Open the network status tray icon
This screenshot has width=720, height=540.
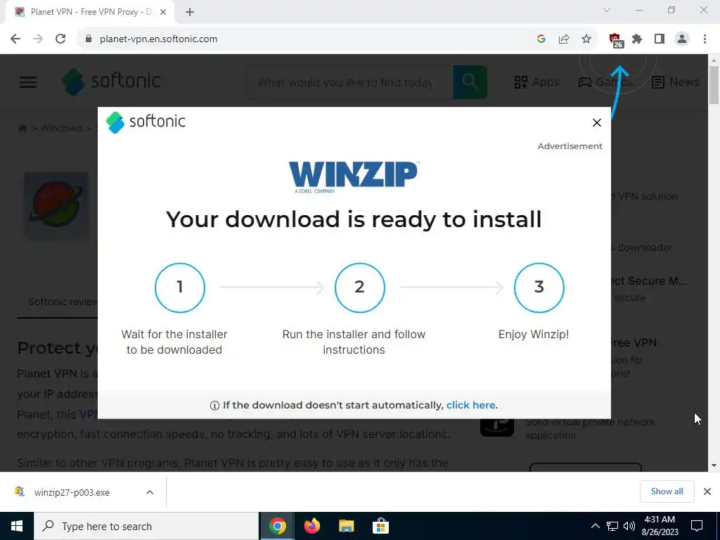click(612, 526)
